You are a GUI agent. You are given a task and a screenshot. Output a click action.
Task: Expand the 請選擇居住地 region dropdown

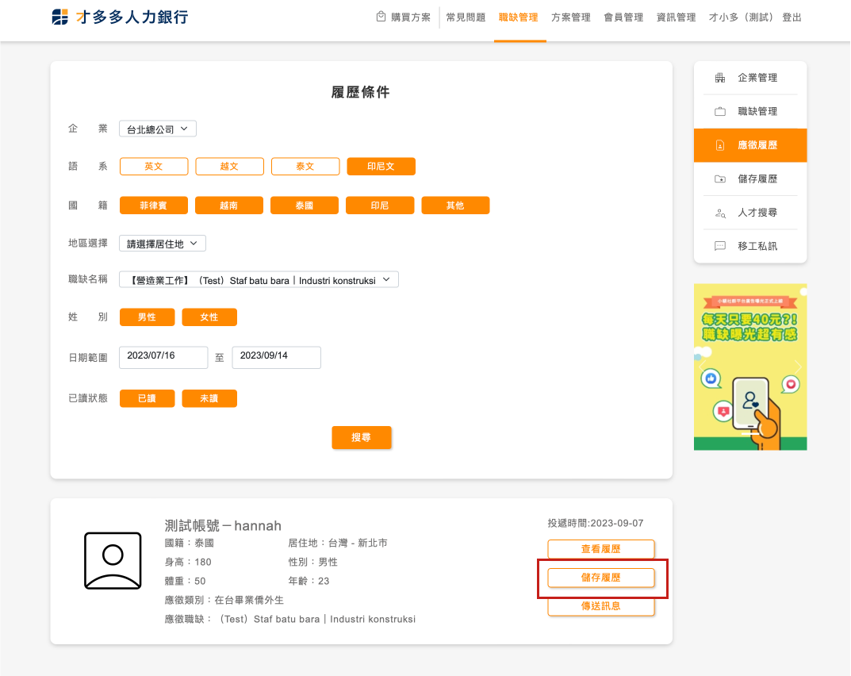[162, 244]
